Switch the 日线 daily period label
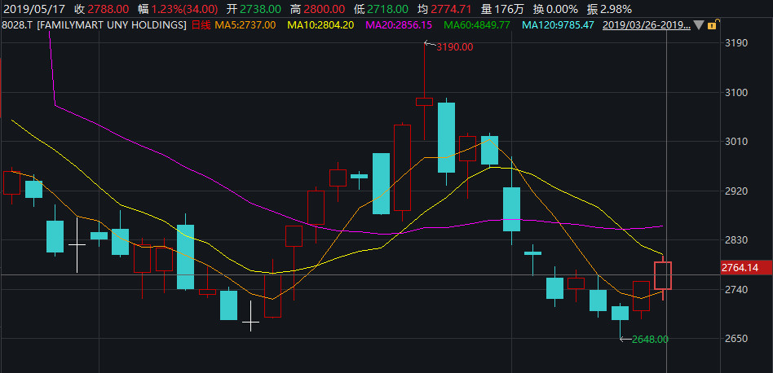Viewport: 773px width, 373px height. pyautogui.click(x=200, y=25)
